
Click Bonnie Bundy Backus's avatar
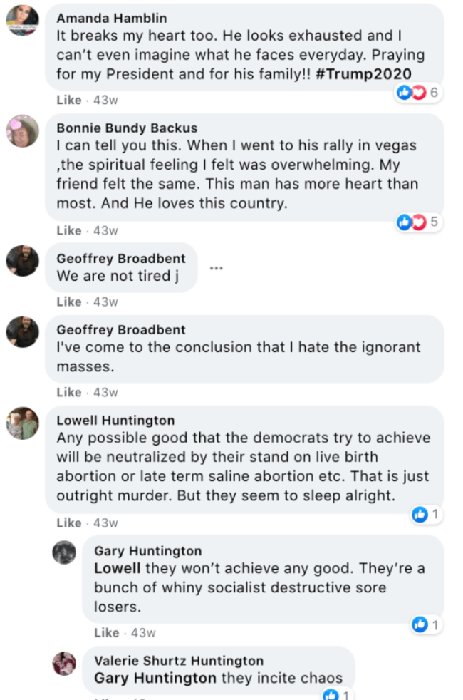(x=22, y=130)
